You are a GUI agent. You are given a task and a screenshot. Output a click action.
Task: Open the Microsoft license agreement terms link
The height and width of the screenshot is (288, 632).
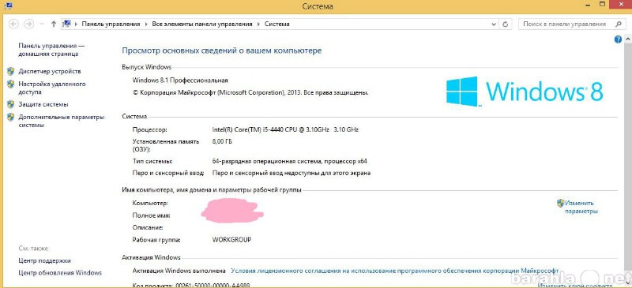click(x=394, y=271)
